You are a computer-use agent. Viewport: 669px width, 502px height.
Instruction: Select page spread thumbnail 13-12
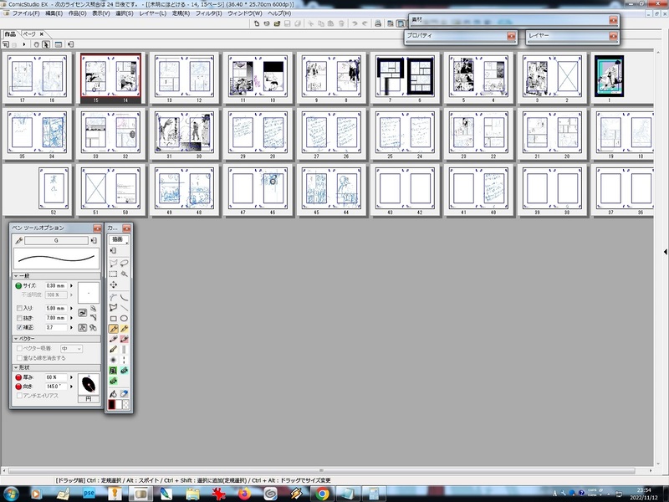(x=184, y=78)
